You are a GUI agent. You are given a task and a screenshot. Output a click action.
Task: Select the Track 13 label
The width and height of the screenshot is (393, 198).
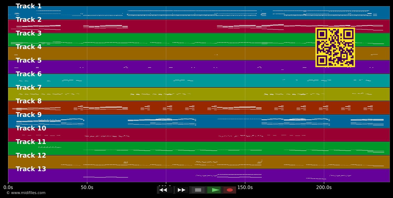tap(31, 169)
